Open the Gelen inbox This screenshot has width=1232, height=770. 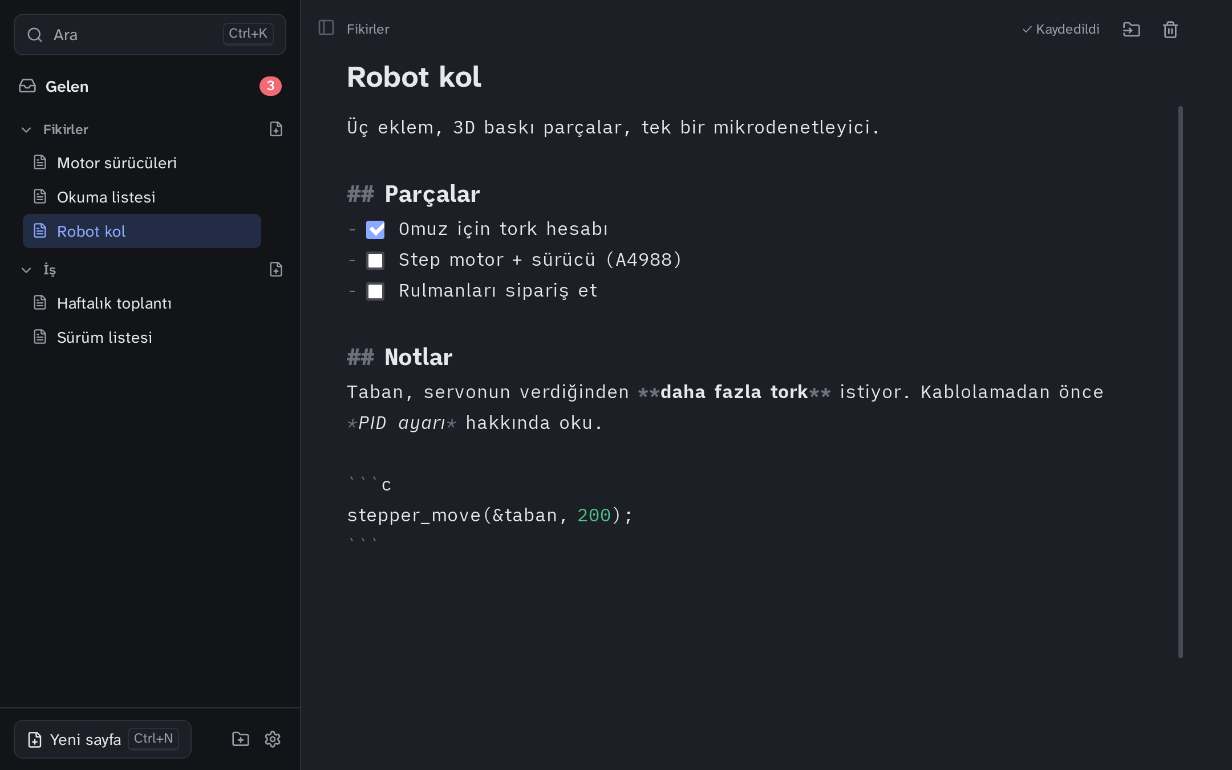coord(150,86)
